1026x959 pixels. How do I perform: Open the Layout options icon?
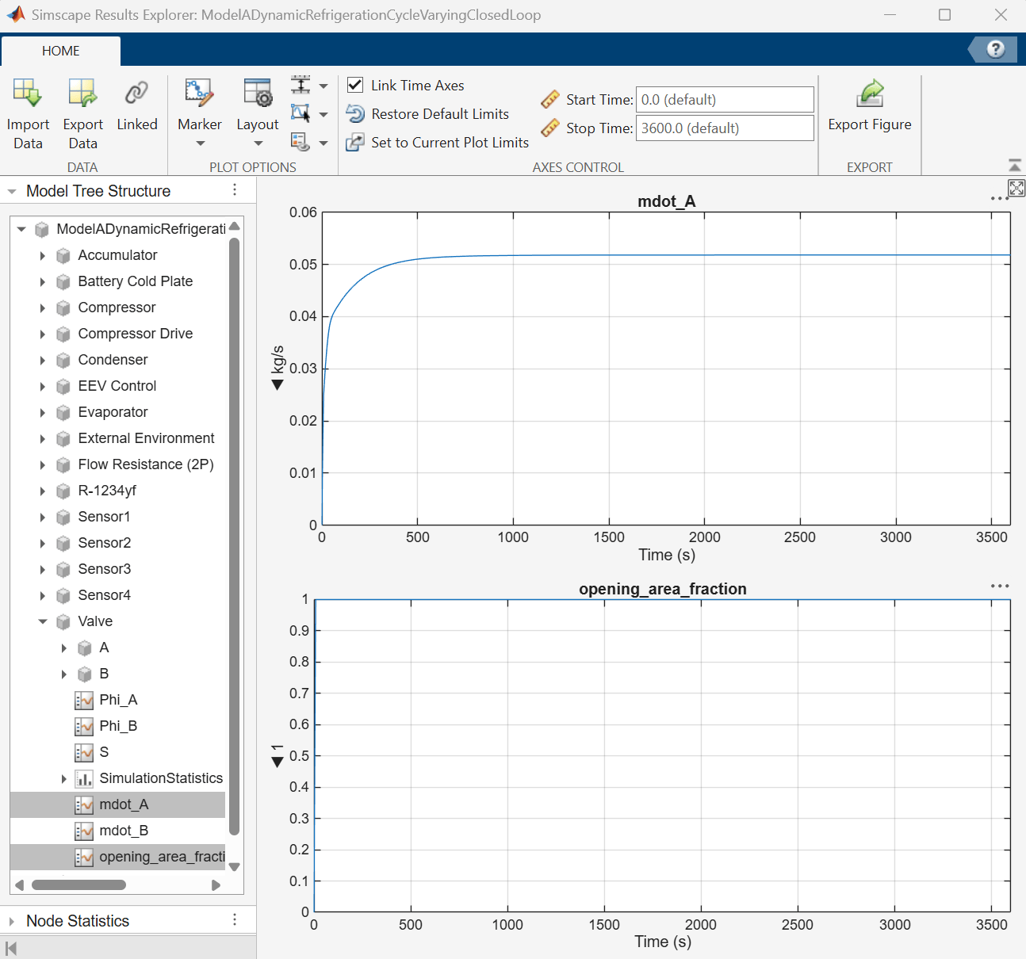coord(258,93)
